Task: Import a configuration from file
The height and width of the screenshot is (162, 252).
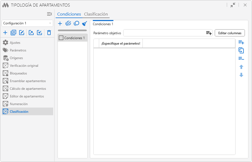Action: tap(39, 33)
